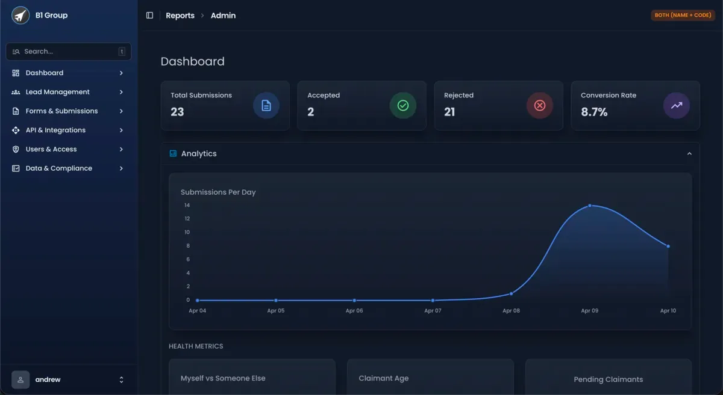Click the Dashboard grid icon in sidebar
This screenshot has height=395, width=723.
(x=16, y=72)
